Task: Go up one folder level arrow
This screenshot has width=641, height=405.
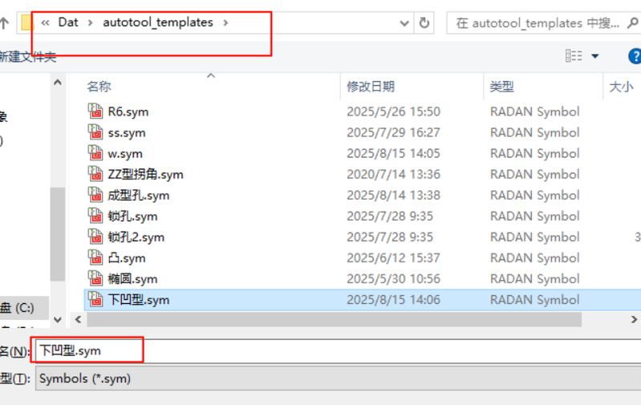Action: [x=4, y=22]
